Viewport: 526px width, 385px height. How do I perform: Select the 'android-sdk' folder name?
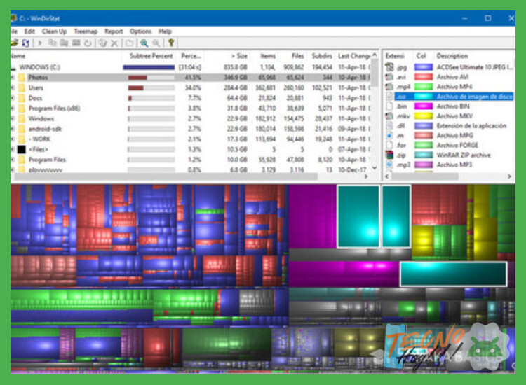point(45,129)
